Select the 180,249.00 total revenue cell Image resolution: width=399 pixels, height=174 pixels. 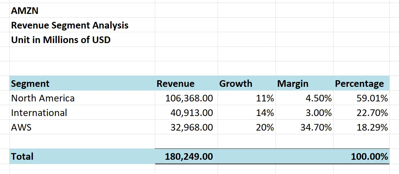coord(186,156)
